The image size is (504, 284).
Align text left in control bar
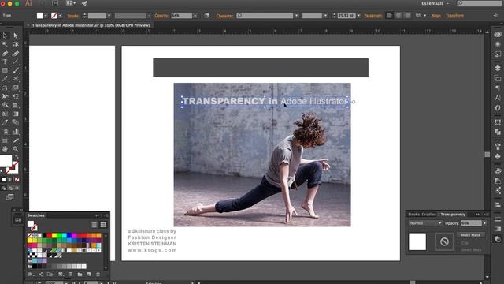point(389,16)
